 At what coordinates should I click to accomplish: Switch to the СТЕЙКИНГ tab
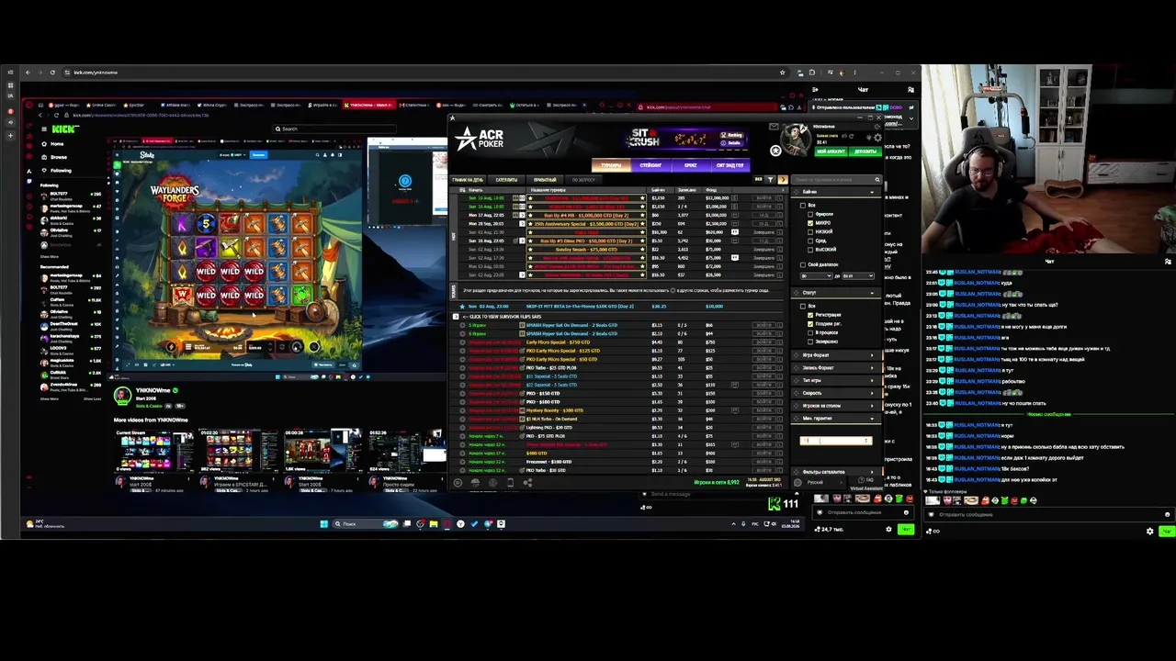click(650, 165)
